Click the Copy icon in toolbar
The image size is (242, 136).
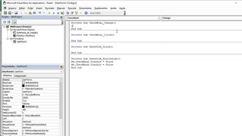pos(26,13)
